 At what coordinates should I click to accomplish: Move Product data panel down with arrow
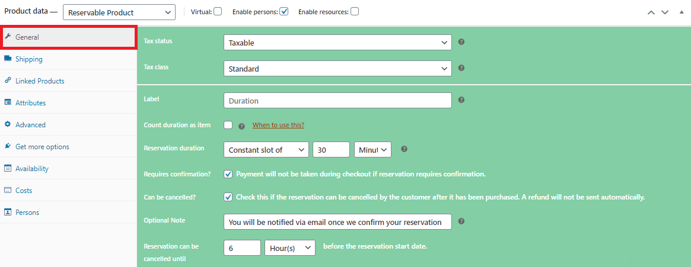pyautogui.click(x=665, y=12)
